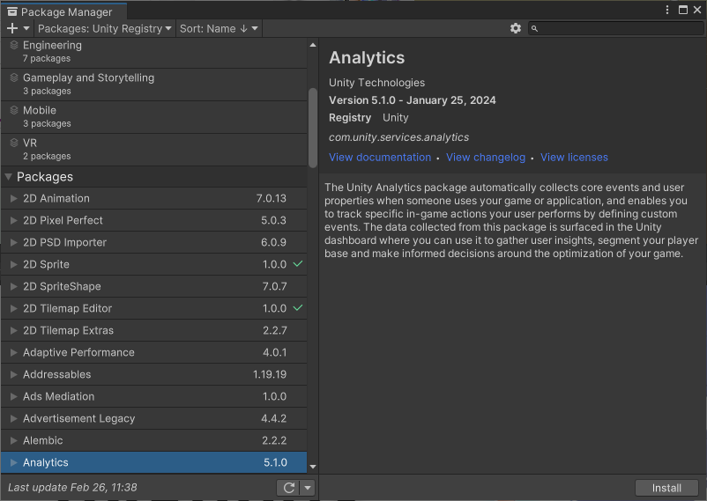Expand the Addressables package arrow
Image resolution: width=707 pixels, height=501 pixels.
click(13, 374)
